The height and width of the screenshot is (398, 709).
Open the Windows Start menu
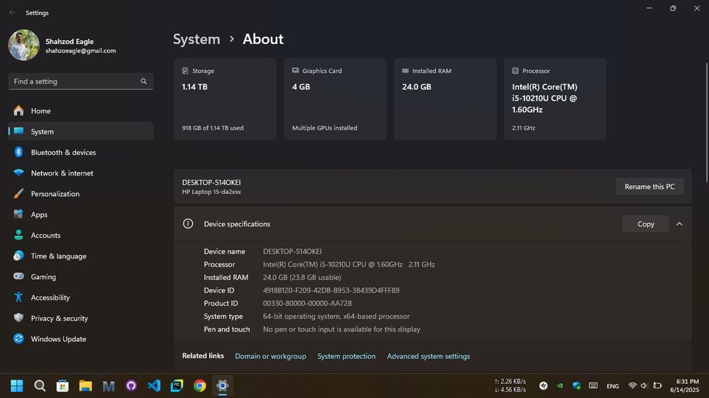[x=17, y=386]
